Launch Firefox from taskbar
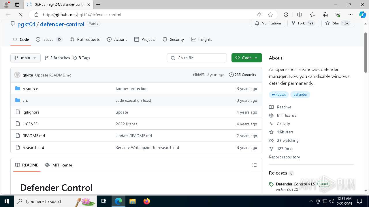Image resolution: width=369 pixels, height=207 pixels. (x=146, y=201)
